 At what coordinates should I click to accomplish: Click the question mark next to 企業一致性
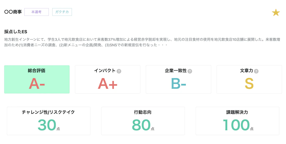[190, 71]
